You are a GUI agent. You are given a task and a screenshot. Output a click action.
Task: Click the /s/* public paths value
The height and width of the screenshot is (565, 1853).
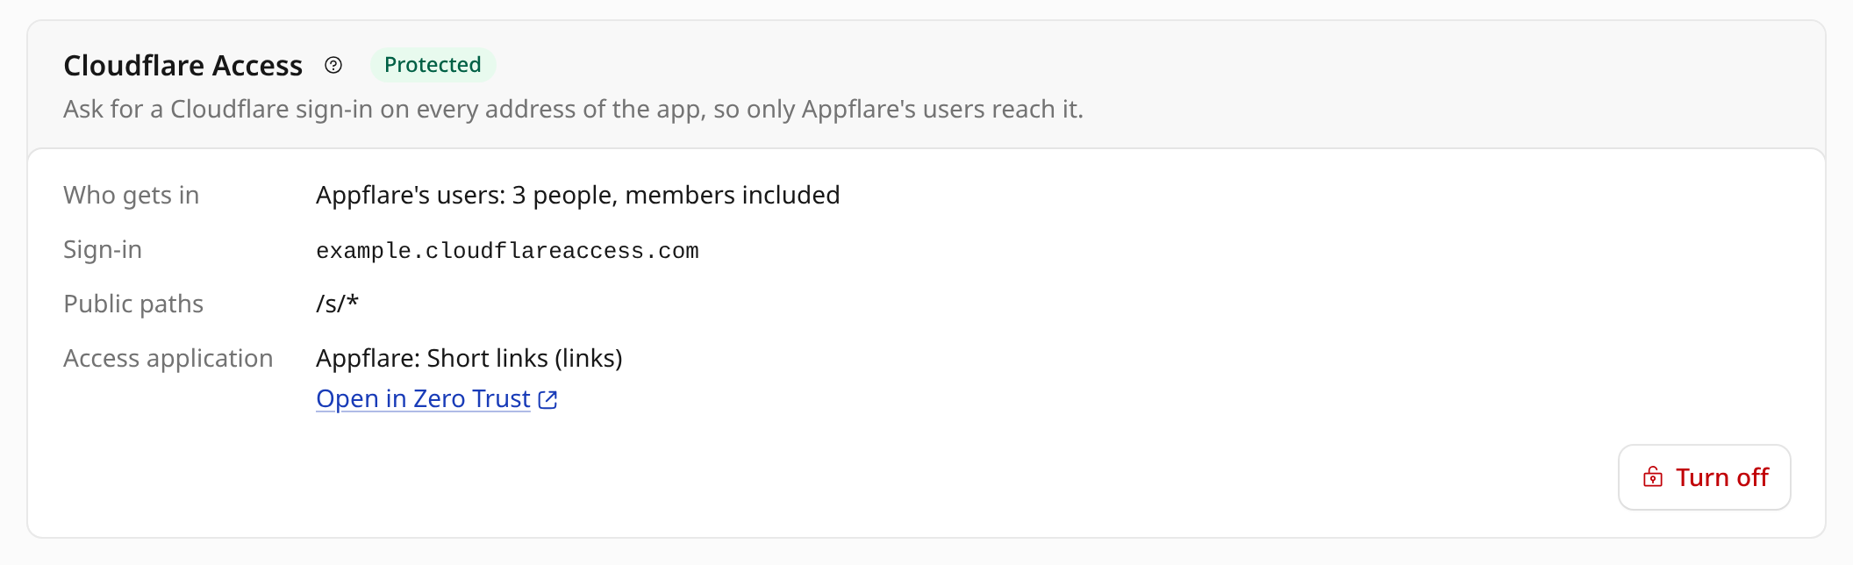point(337,304)
